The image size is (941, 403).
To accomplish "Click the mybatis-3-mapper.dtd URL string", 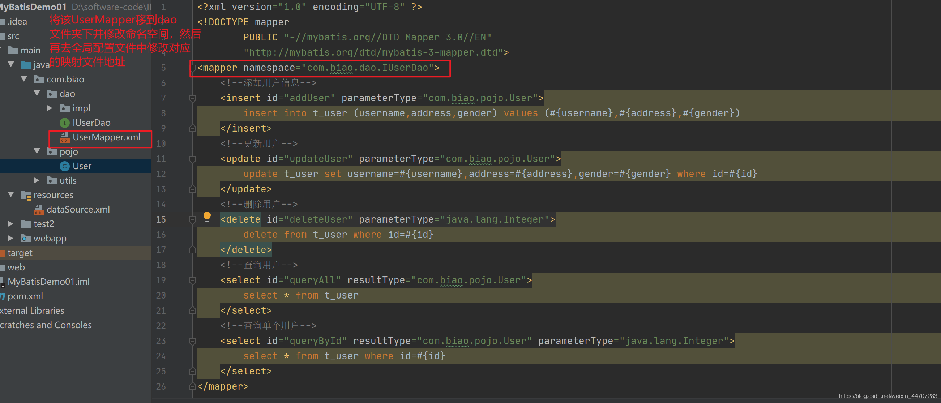I will coord(373,53).
